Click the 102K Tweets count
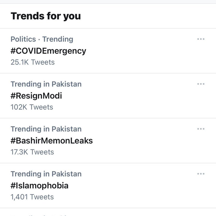The image size is (216, 216). 32,107
